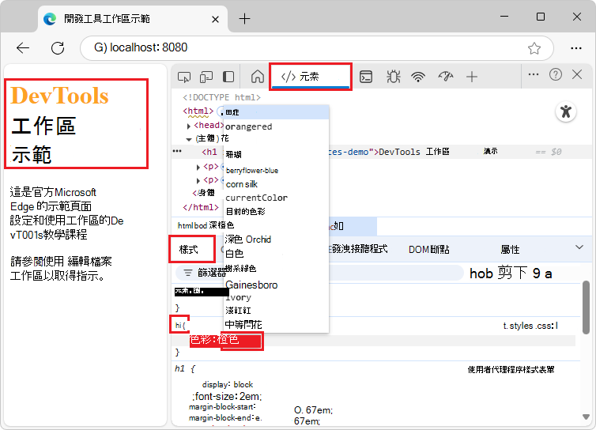596x430 pixels.
Task: Open browser Settings and more ellipsis
Action: 576,48
